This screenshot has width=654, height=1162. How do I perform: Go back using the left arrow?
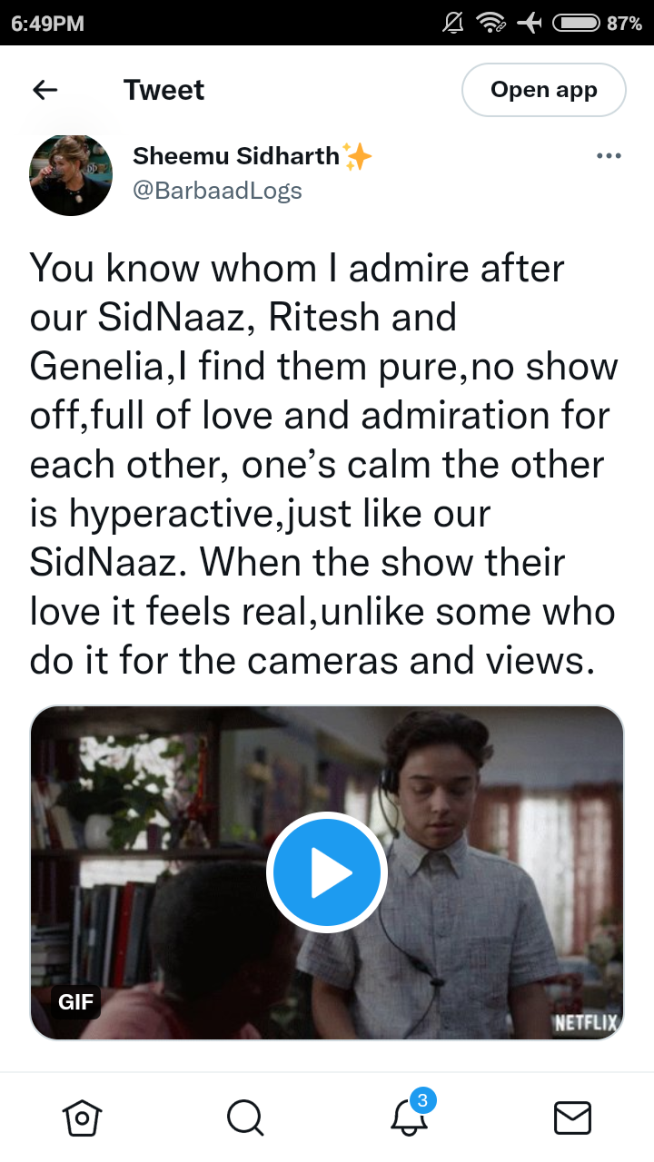(x=45, y=90)
